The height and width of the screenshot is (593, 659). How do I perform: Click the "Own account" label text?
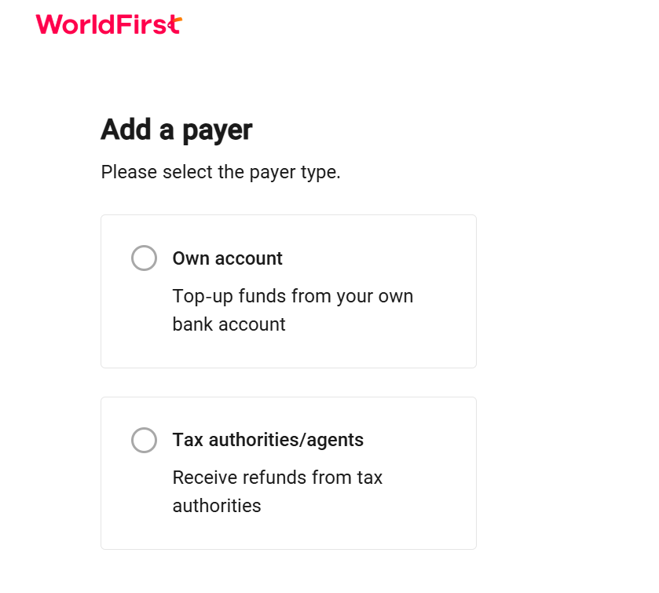[227, 258]
